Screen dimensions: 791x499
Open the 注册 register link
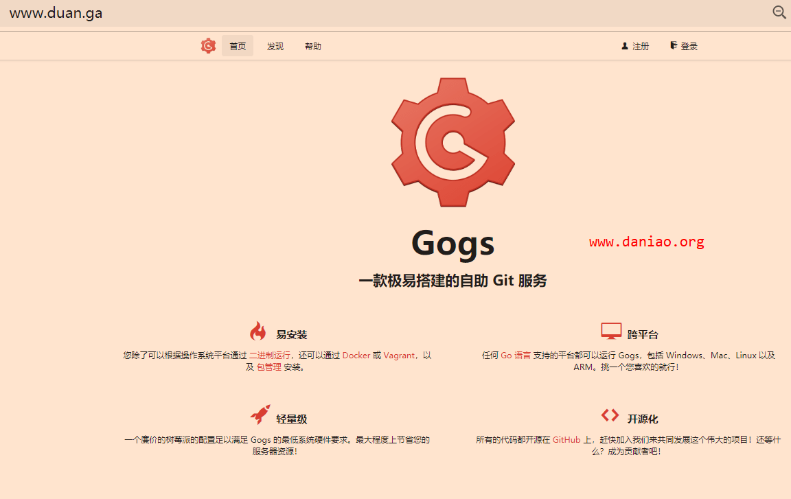(x=635, y=46)
